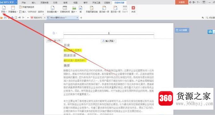Click the header layout icon beside header
215x115 pixels.
[54, 33]
